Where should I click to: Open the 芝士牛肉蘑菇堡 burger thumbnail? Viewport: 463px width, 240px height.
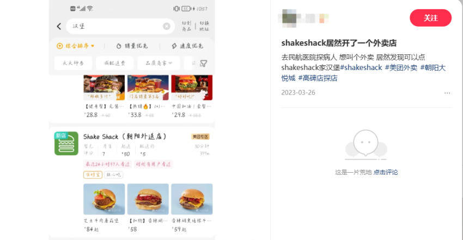pos(104,199)
